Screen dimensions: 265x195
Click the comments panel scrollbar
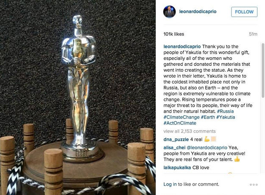(263, 70)
